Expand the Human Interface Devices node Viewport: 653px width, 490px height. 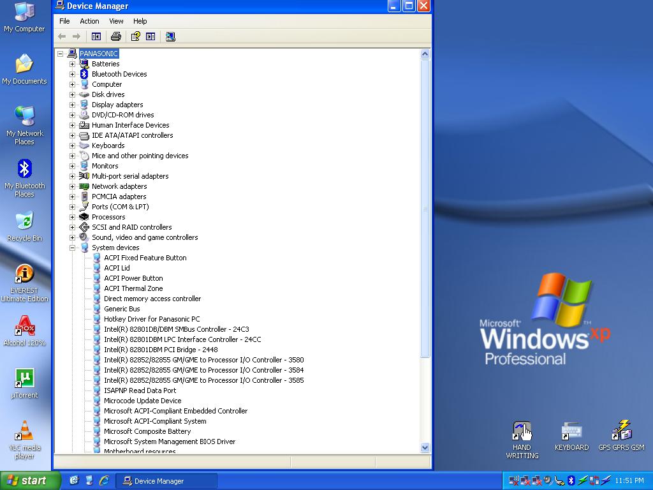point(73,125)
